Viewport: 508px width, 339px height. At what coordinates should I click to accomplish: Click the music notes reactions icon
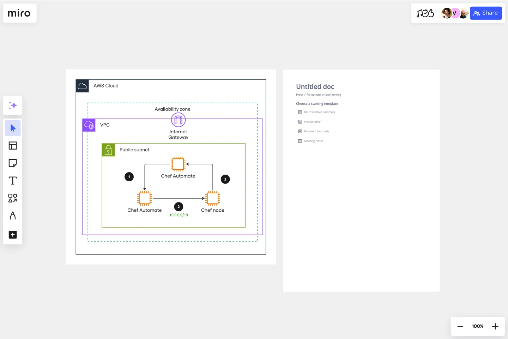425,13
